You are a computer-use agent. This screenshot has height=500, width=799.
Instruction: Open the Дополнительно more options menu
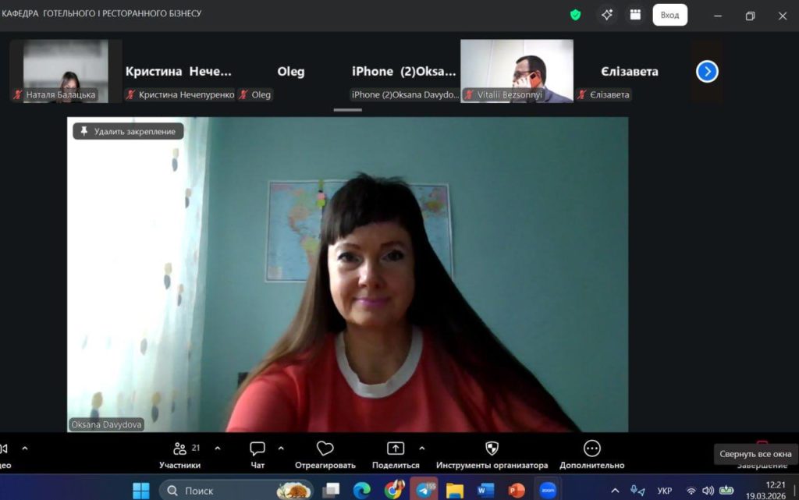[x=591, y=449]
